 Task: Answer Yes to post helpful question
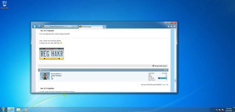point(164,85)
